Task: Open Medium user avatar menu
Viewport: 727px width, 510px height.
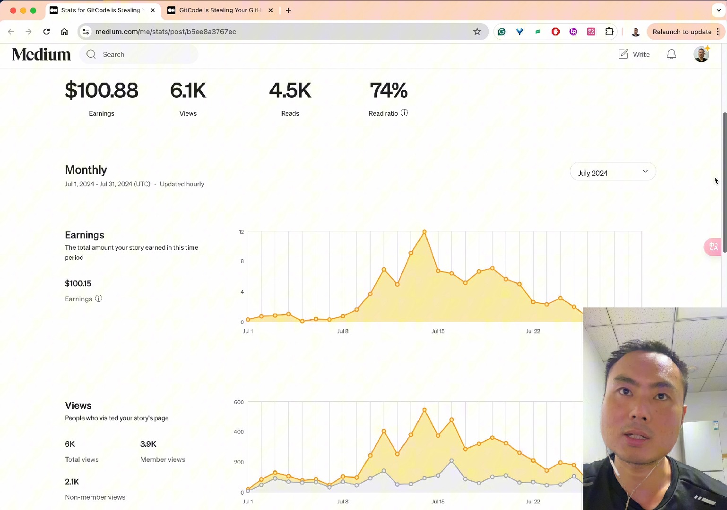Action: [x=701, y=54]
